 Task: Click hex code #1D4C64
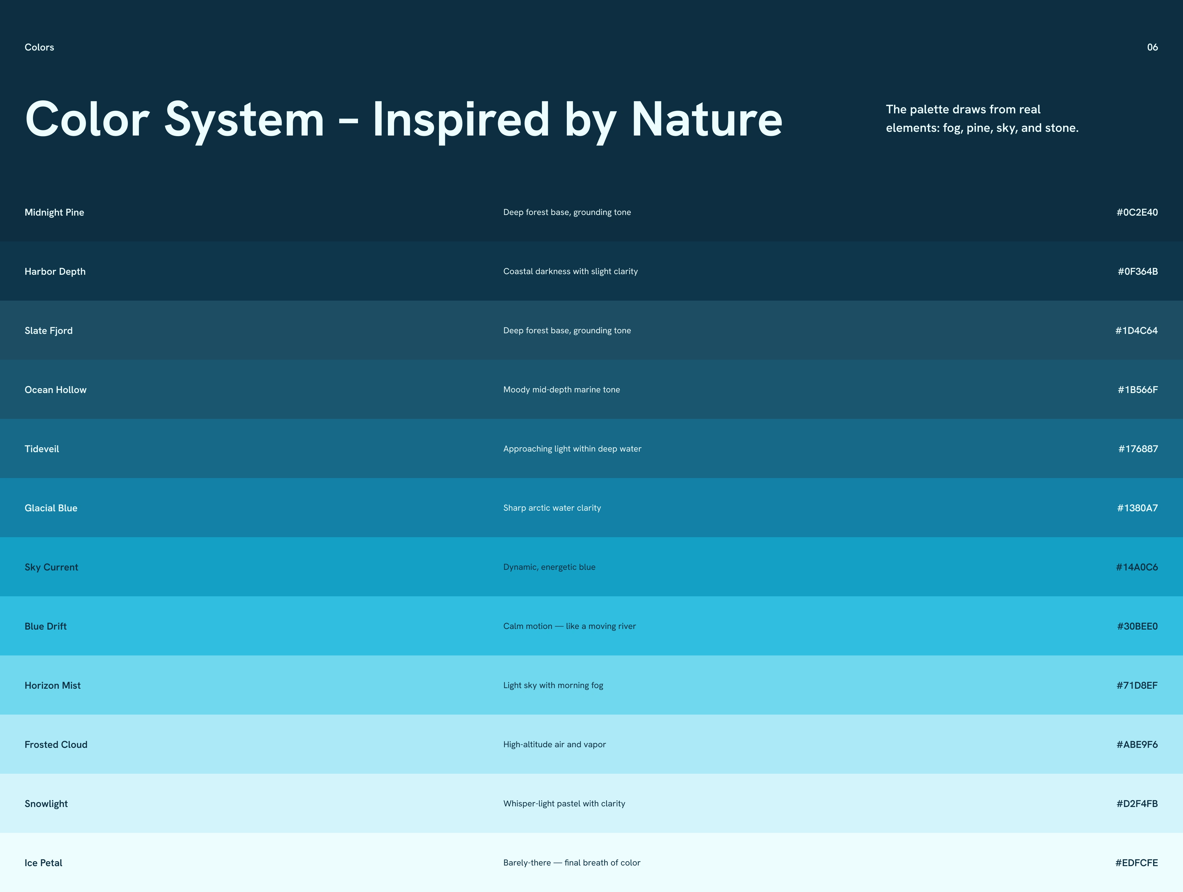1136,330
